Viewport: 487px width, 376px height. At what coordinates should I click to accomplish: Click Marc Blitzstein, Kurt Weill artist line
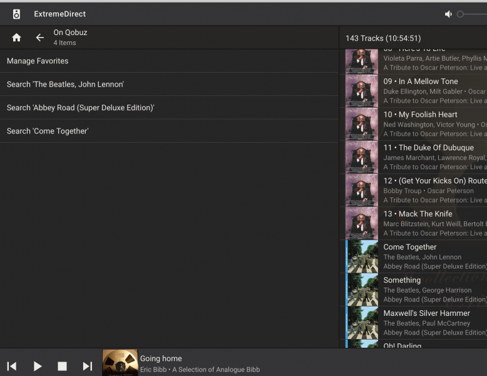click(435, 224)
